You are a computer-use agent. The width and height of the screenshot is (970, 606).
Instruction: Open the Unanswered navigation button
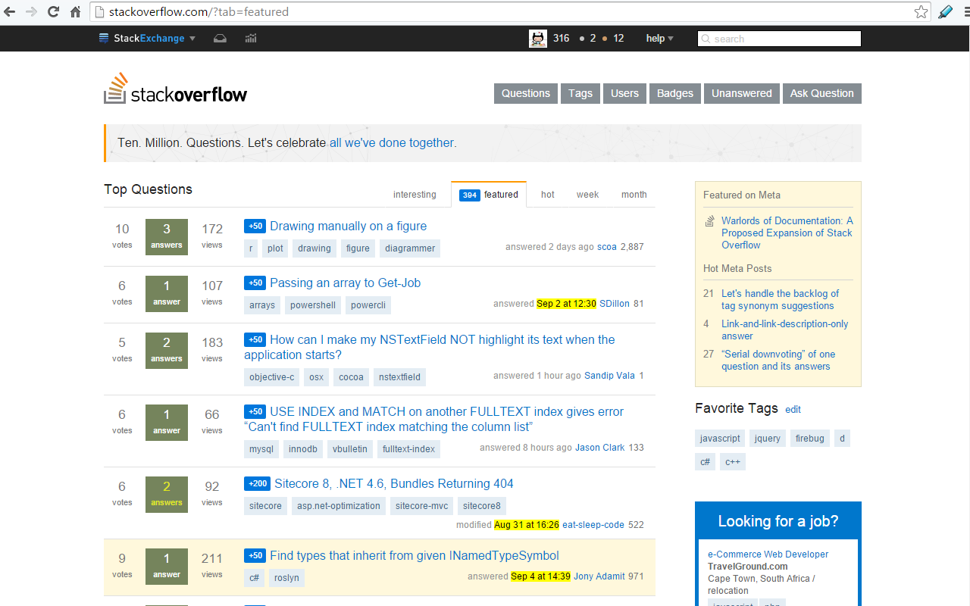pyautogui.click(x=742, y=93)
